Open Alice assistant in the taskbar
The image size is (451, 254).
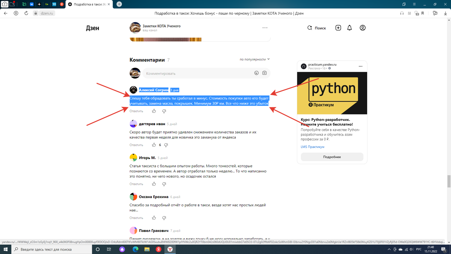click(122, 249)
